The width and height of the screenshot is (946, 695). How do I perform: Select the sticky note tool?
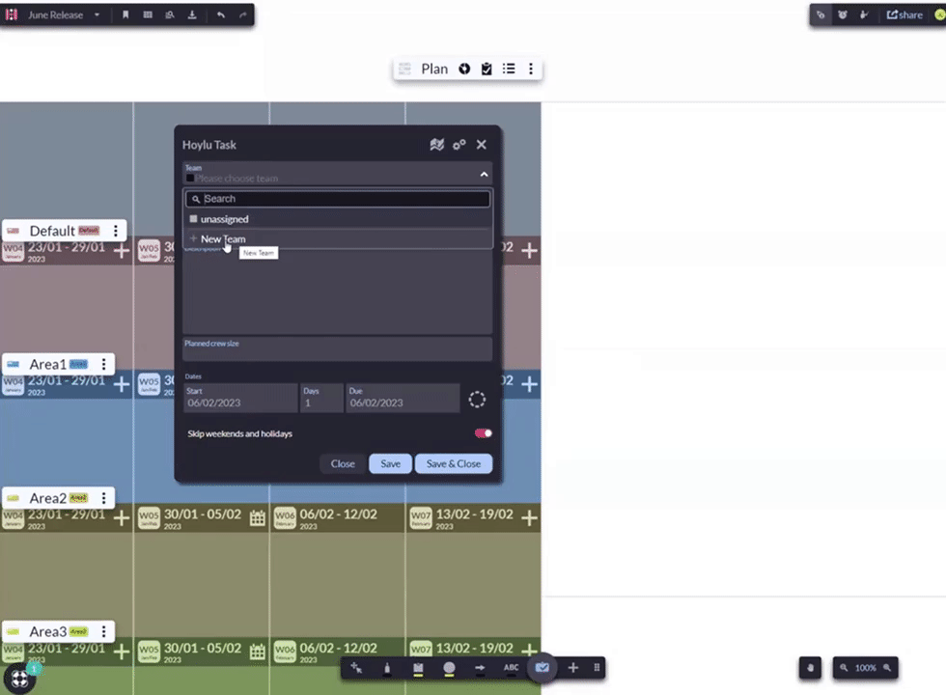(418, 668)
